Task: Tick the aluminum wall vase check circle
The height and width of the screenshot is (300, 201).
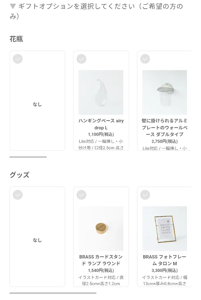Action: 145,59
